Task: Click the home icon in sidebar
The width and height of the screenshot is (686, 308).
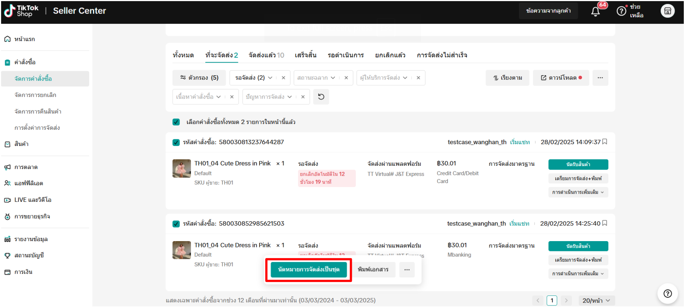Action: 7,39
